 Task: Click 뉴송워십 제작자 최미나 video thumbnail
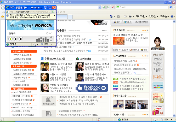click(80, 67)
